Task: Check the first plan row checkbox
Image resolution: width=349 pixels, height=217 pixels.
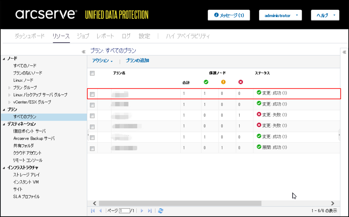Action: [92, 94]
